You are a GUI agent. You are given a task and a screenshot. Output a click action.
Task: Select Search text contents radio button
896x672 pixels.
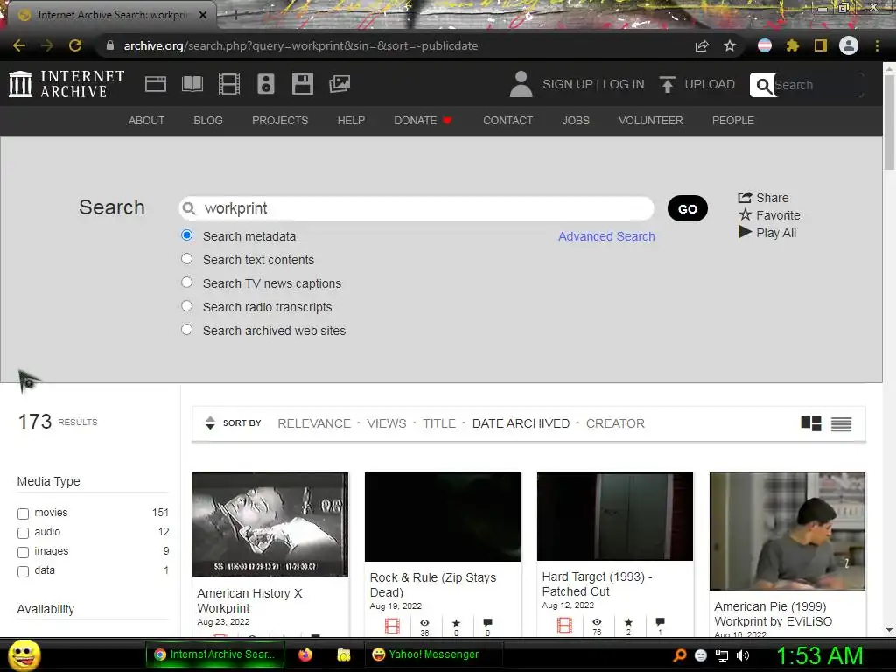[187, 259]
